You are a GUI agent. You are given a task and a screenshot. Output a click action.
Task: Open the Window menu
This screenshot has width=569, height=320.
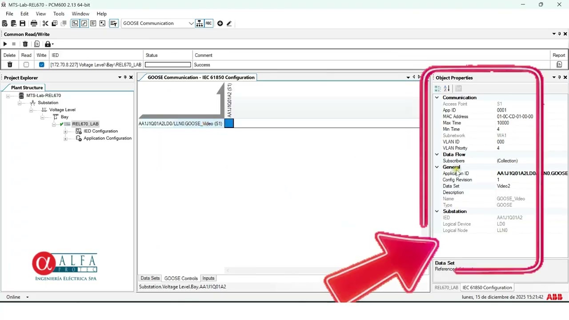(x=80, y=14)
